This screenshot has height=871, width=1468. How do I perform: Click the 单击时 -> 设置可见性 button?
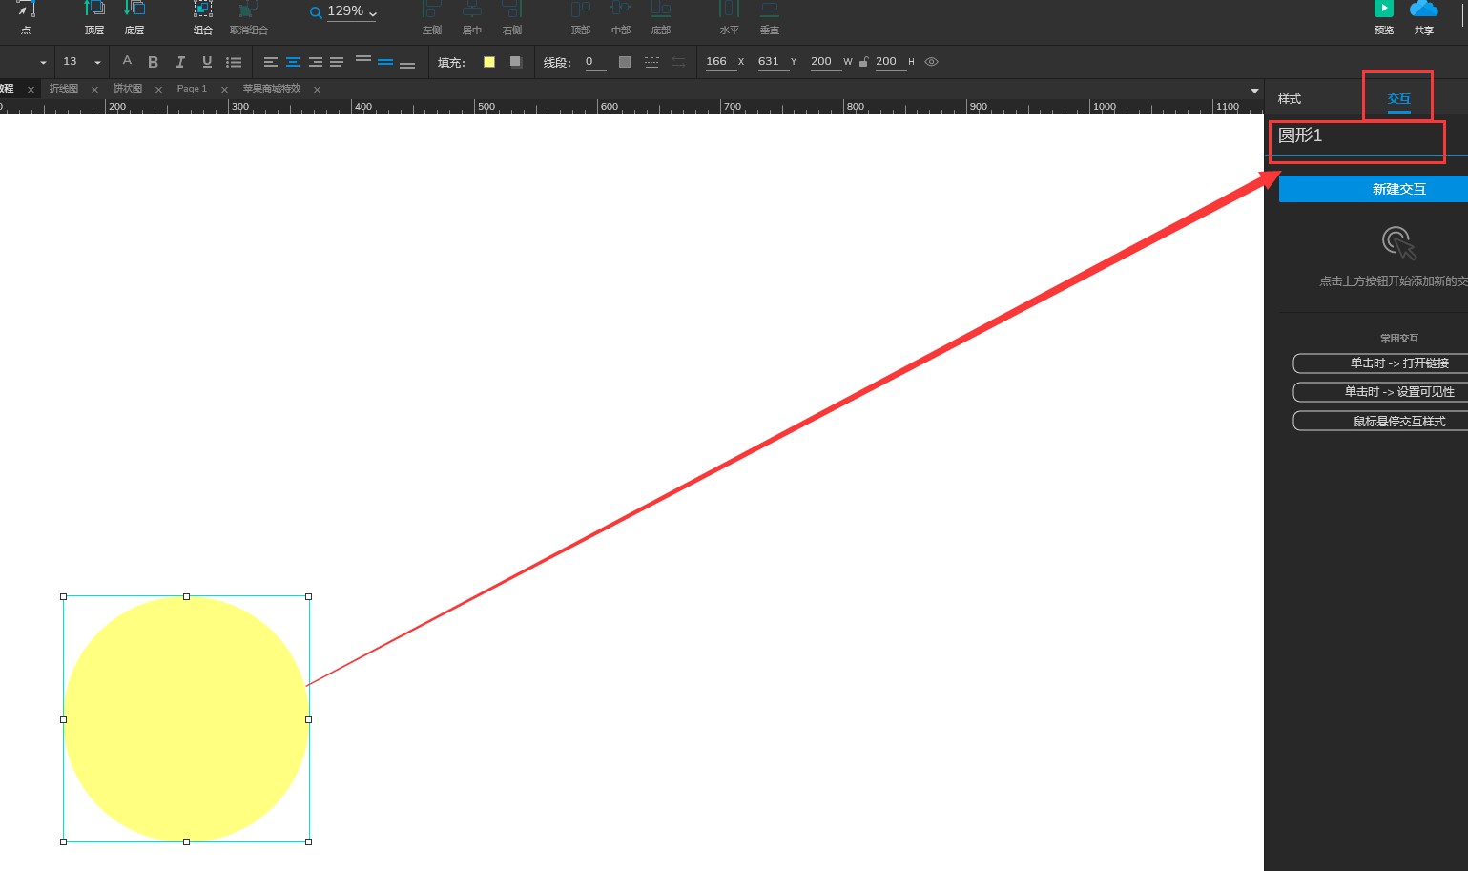click(1380, 392)
